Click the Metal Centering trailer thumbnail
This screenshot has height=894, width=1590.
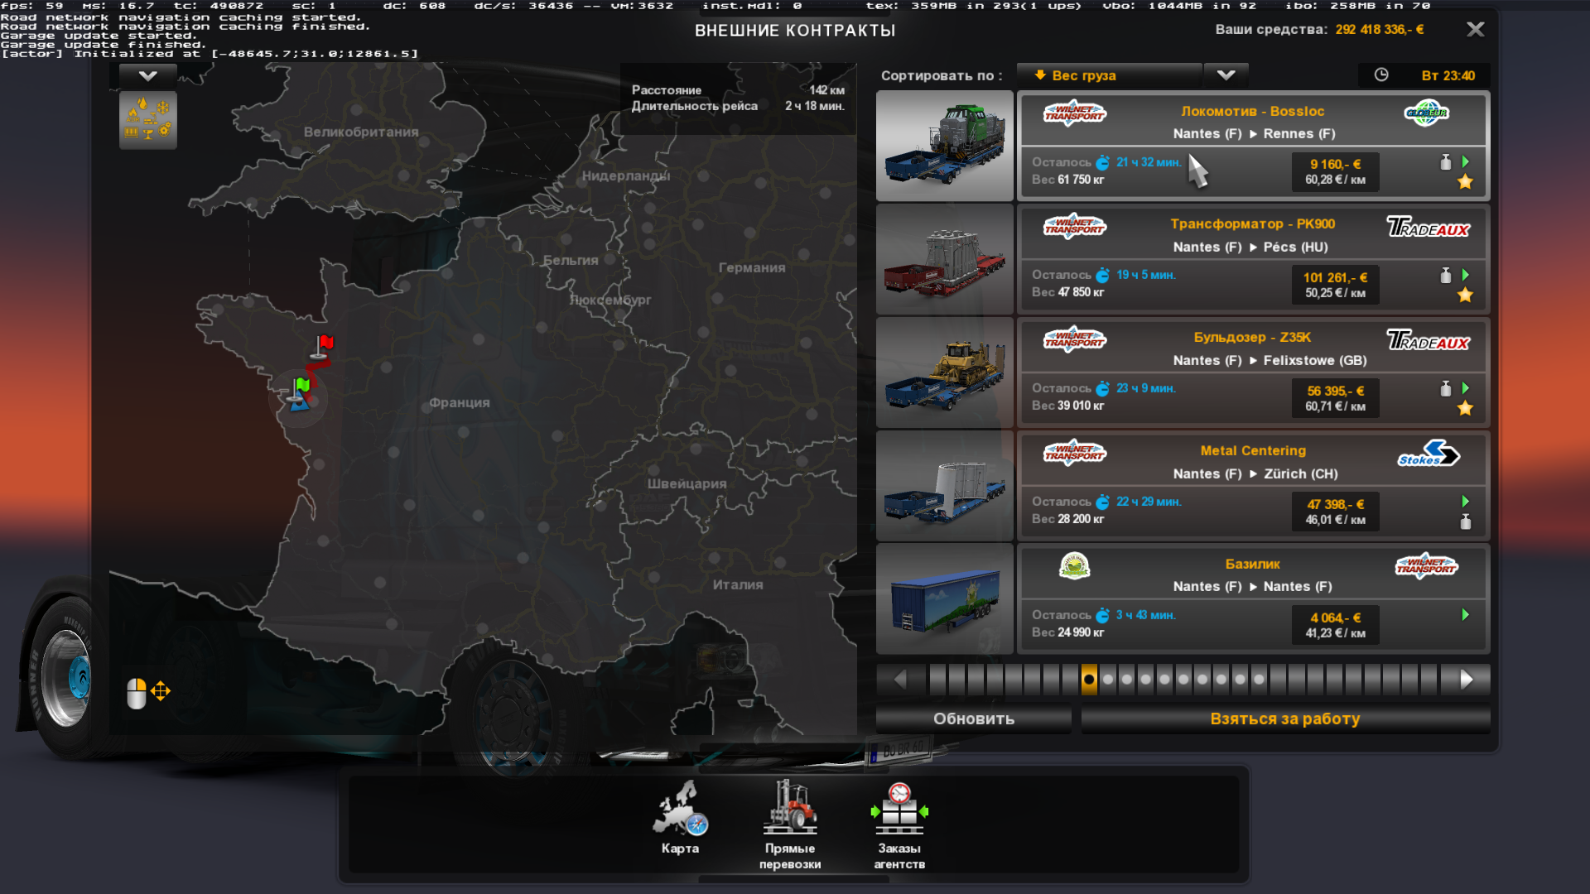click(x=945, y=486)
